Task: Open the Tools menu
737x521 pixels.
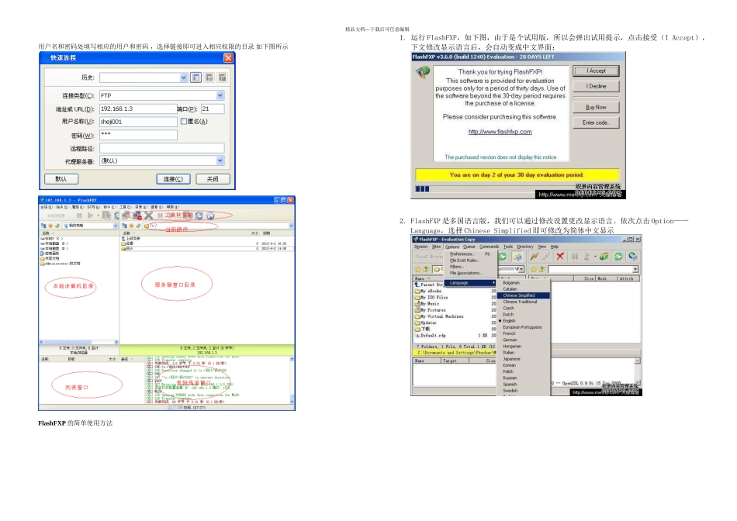Action: 508,247
